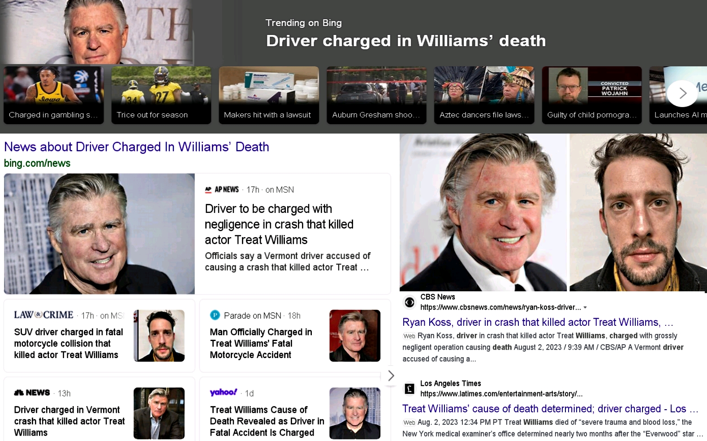The height and width of the screenshot is (441, 707).
Task: Click the Treat Williams hero banner photo
Action: 97,32
